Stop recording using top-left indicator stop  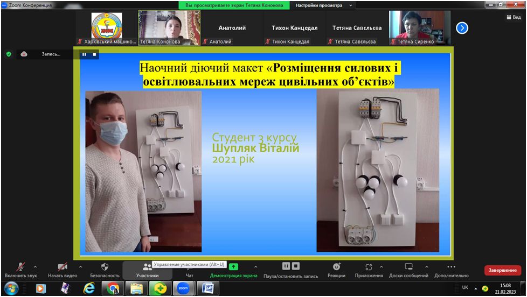(94, 54)
